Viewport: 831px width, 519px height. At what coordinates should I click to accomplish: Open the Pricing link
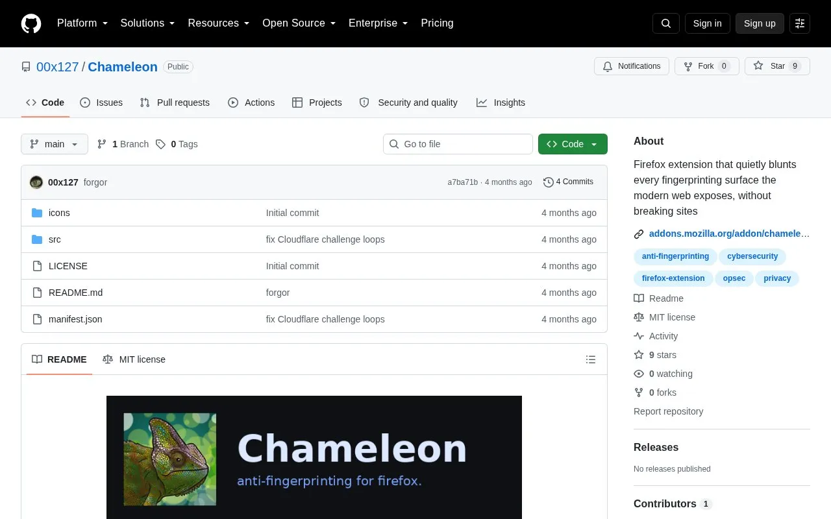coord(437,23)
